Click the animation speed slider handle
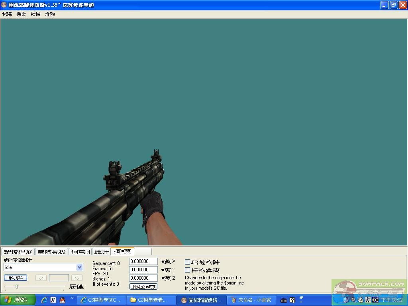The width and height of the screenshot is (408, 306). point(16,286)
